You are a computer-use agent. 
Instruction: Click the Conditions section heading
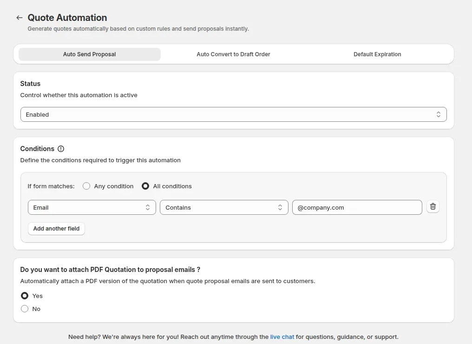point(37,149)
